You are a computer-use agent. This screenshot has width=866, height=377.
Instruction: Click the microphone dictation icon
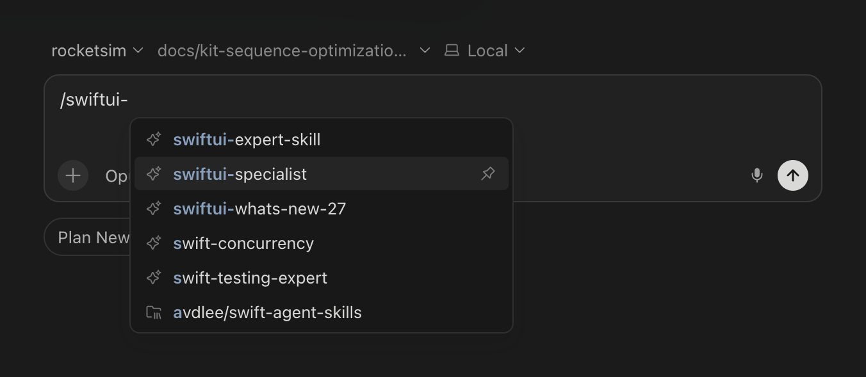(x=757, y=175)
